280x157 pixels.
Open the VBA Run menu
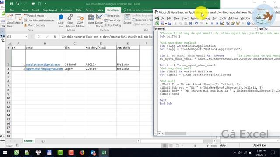click(x=214, y=18)
